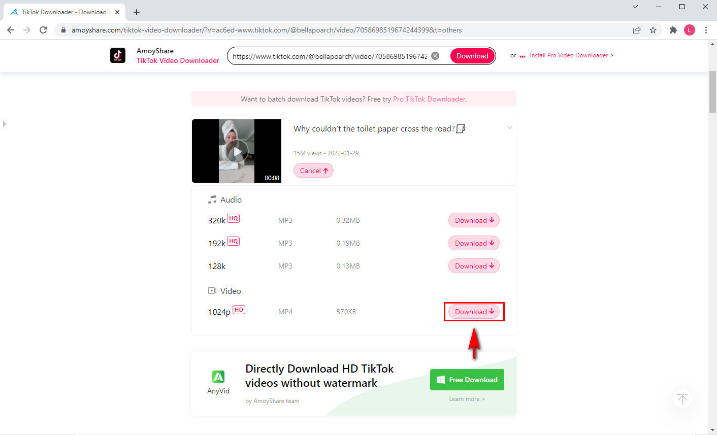Screen dimensions: 717x435
Task: Bookmark this page with the star icon
Action: (x=653, y=30)
